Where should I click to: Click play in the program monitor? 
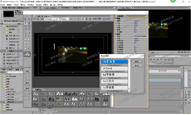click(x=154, y=59)
